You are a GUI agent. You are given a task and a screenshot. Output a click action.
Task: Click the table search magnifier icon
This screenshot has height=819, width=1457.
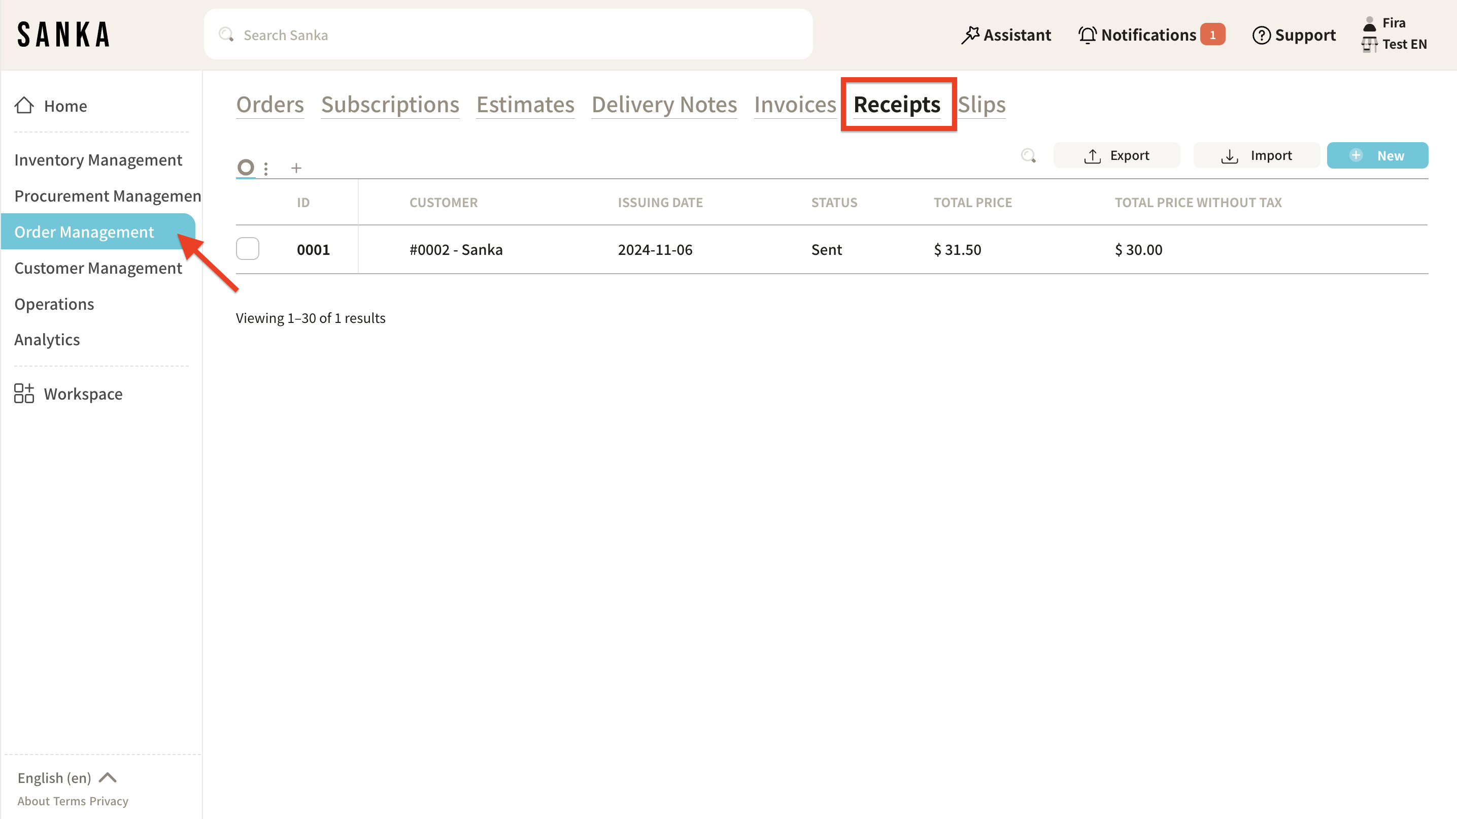[1028, 156]
